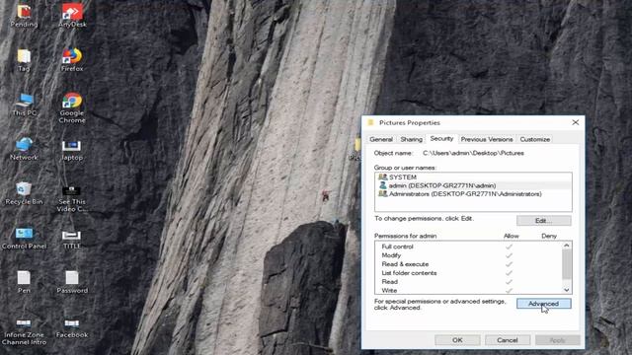This screenshot has width=632, height=355.
Task: Select the TITLE desktop icon
Action: [72, 239]
